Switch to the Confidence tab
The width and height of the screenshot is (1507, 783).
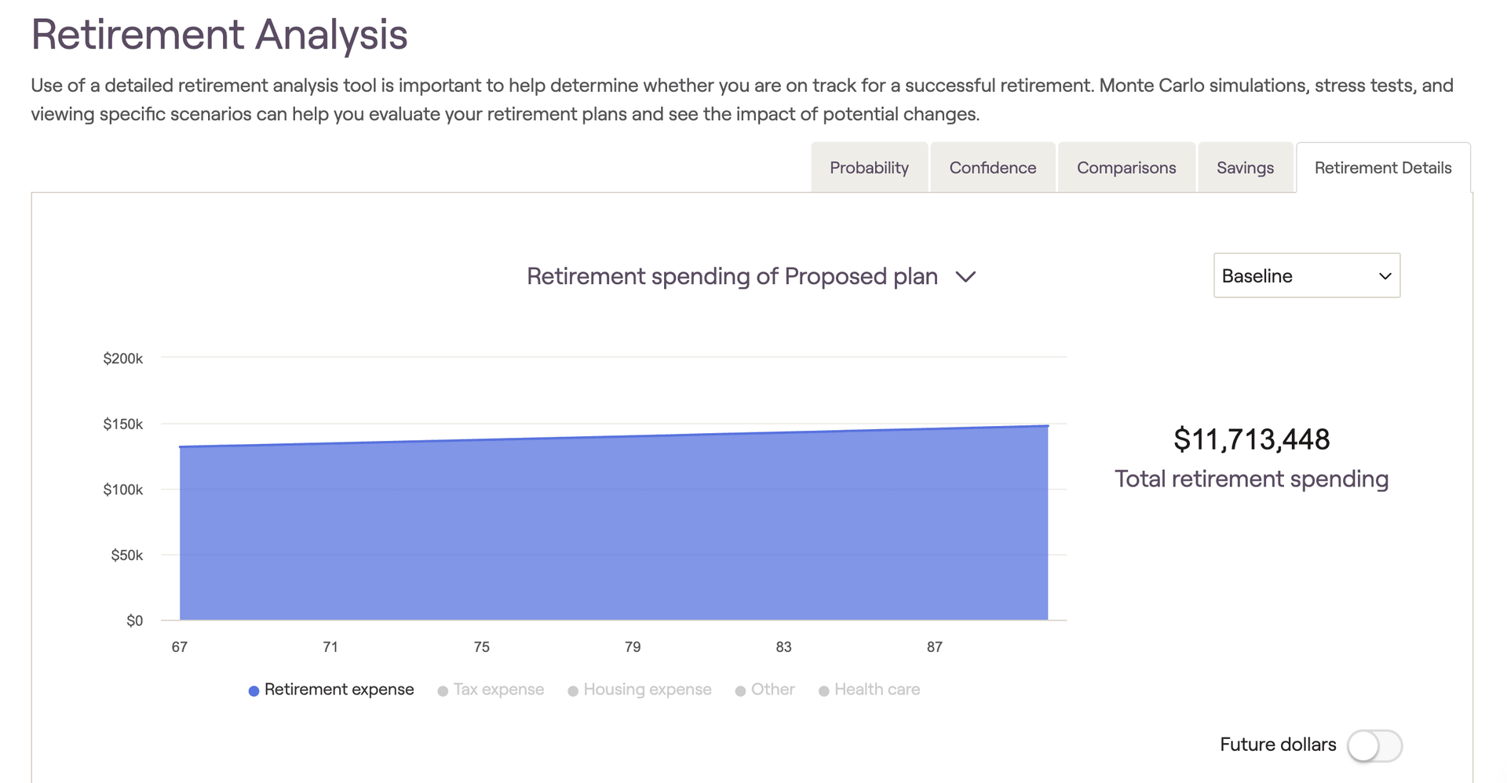(x=993, y=167)
